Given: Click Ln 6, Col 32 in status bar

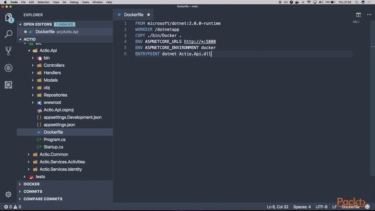Looking at the screenshot, I should (277, 207).
